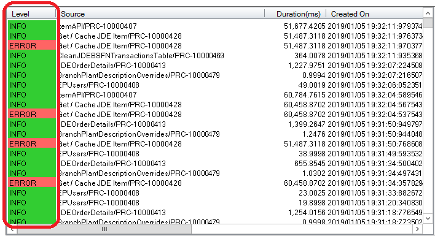
Task: Click the duration 0.9994 cell
Action: tap(314, 75)
